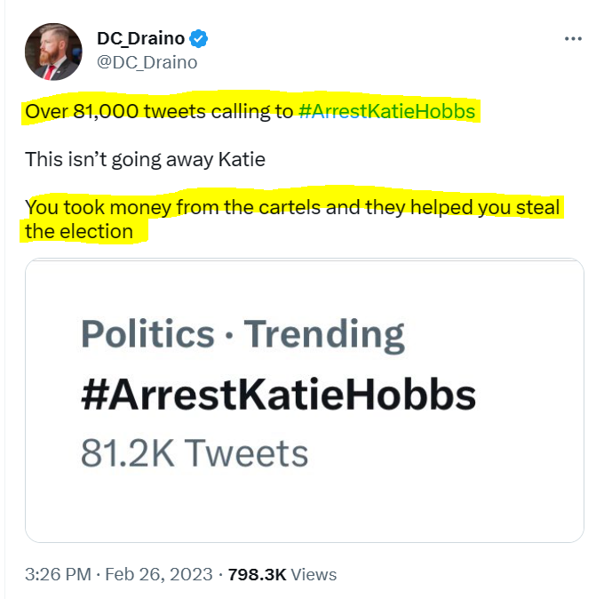Click the highlighted "the election" text
This screenshot has height=599, width=596.
pos(78,232)
